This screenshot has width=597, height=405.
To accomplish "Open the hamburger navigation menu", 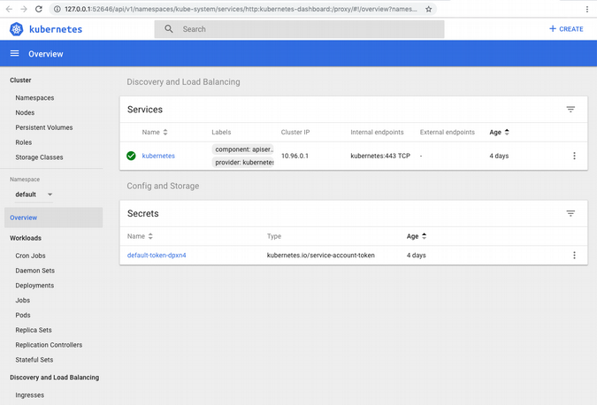I will [x=14, y=54].
